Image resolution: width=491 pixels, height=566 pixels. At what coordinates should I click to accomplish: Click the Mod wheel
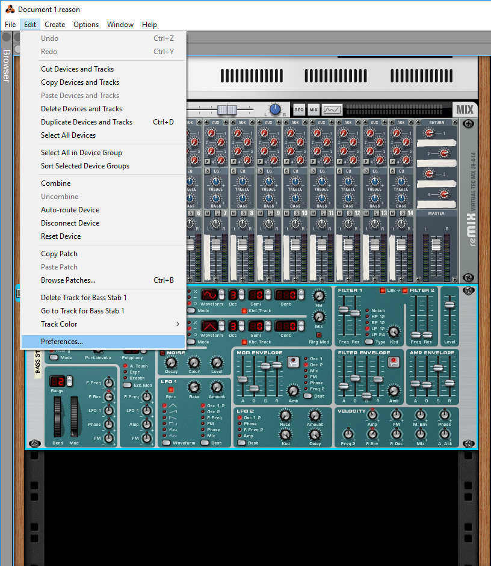click(74, 417)
